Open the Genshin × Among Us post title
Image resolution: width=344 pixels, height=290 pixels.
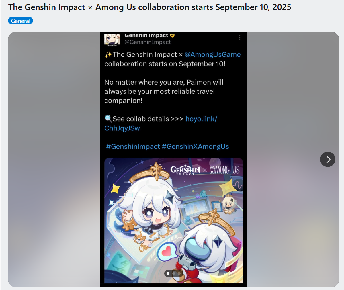pos(150,7)
